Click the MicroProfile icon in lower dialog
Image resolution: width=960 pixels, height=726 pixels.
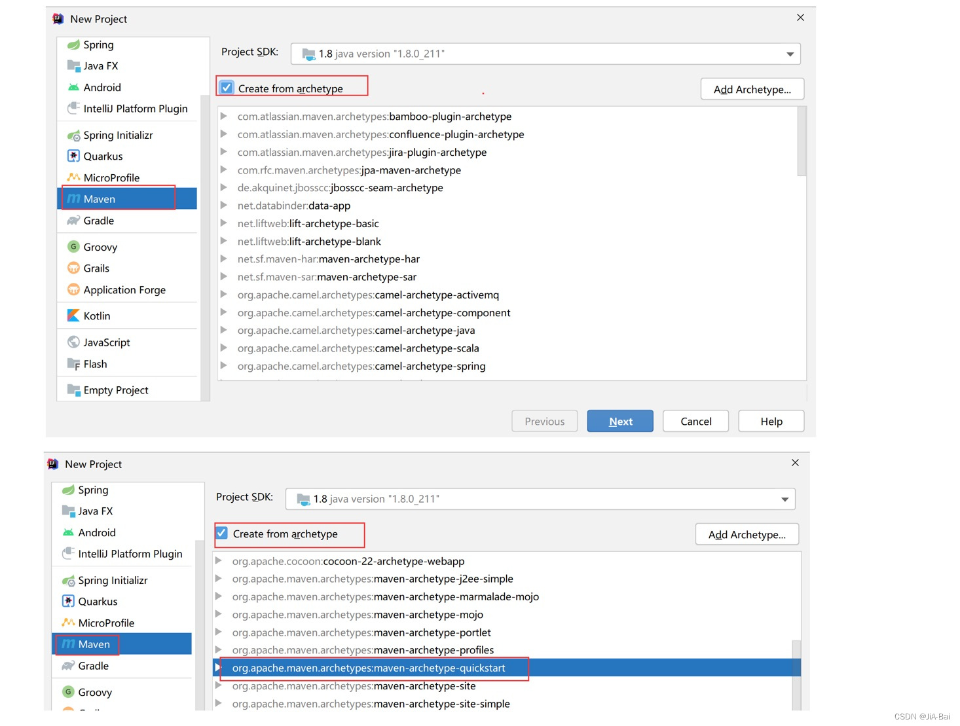point(68,623)
